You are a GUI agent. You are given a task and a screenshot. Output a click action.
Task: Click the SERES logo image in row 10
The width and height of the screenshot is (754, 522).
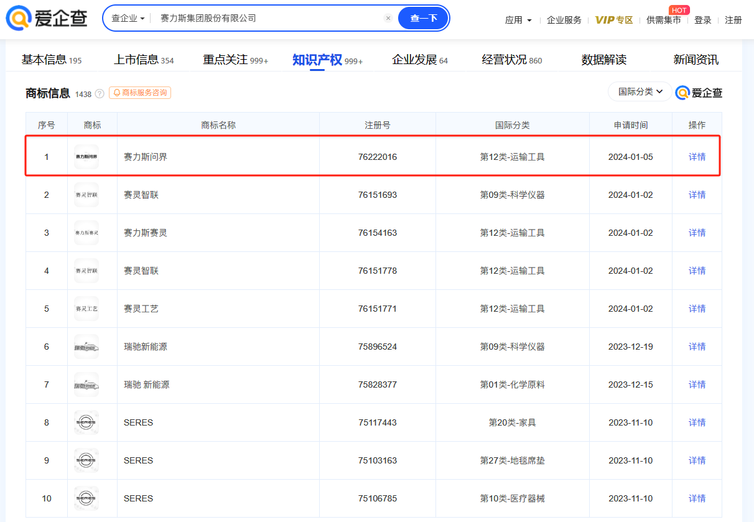(x=86, y=498)
